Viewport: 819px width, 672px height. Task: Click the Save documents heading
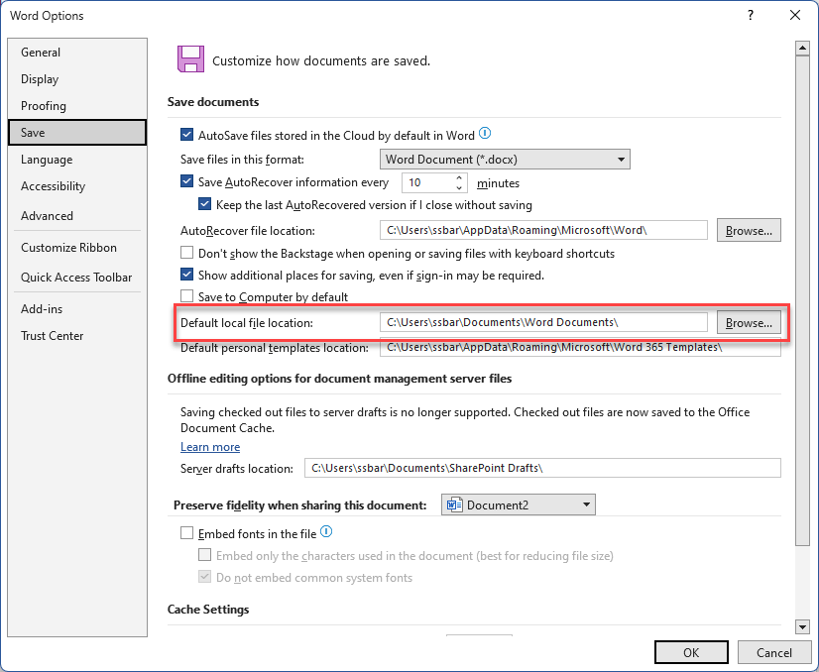point(213,102)
